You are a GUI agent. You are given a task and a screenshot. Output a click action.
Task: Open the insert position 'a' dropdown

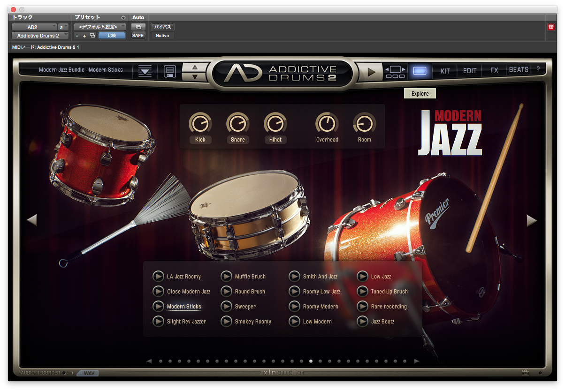(63, 27)
